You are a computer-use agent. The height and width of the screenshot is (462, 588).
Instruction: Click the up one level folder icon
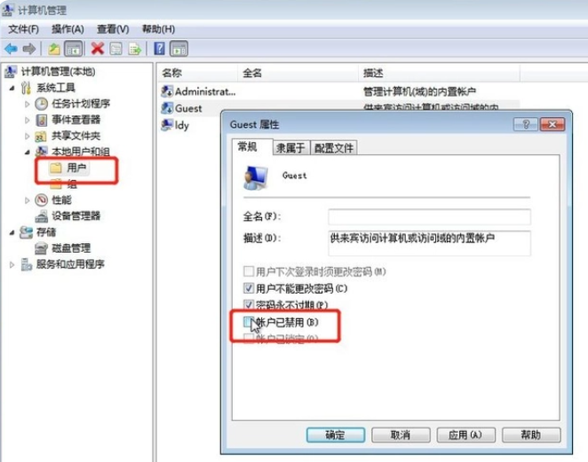click(x=54, y=49)
